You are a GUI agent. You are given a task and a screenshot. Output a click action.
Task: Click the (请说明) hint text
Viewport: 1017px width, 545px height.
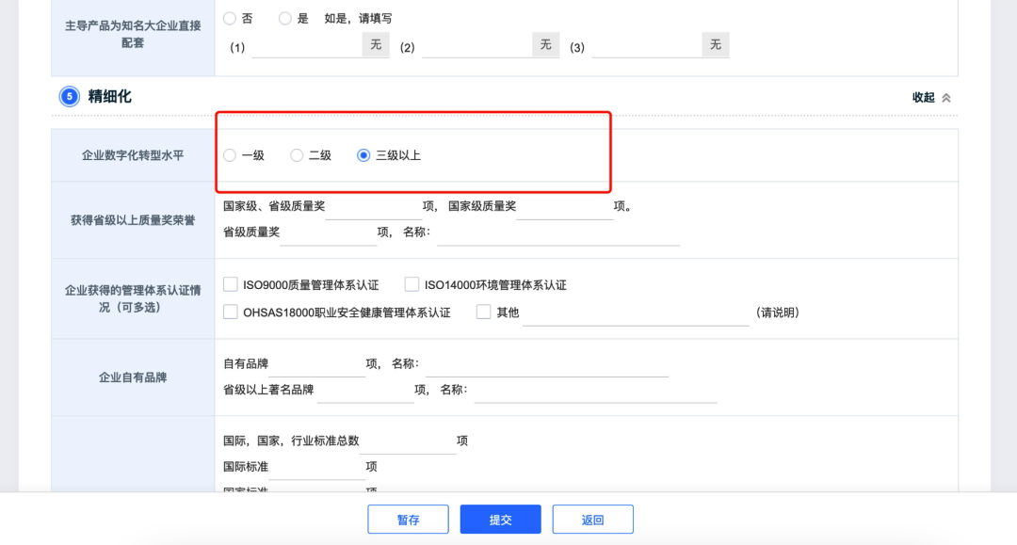tap(778, 313)
